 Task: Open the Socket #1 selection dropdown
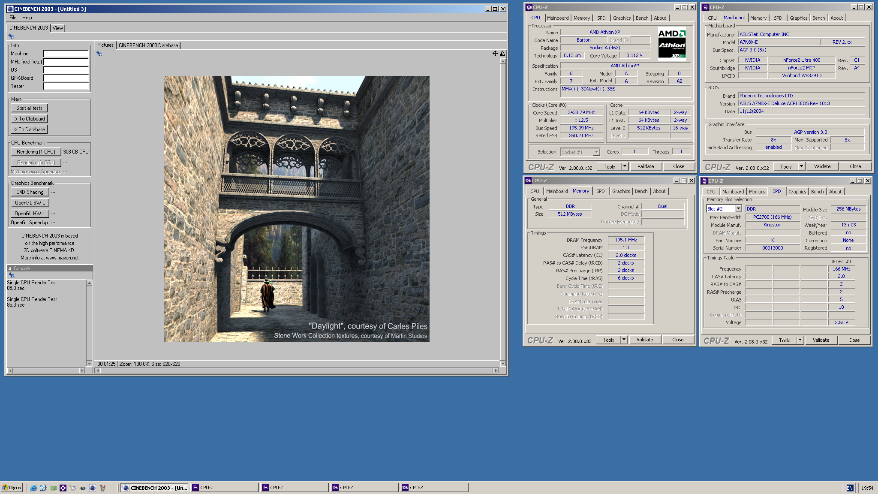596,152
